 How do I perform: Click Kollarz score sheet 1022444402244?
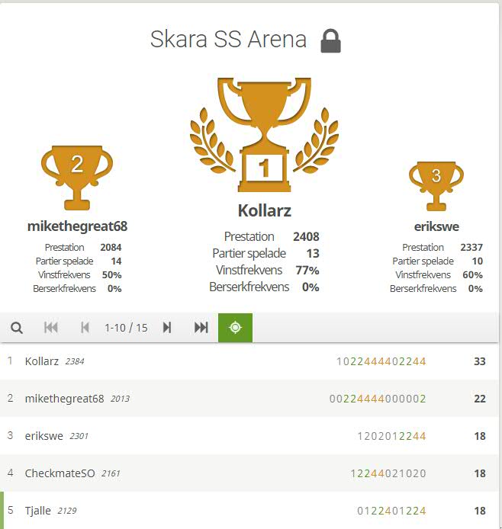(x=381, y=361)
